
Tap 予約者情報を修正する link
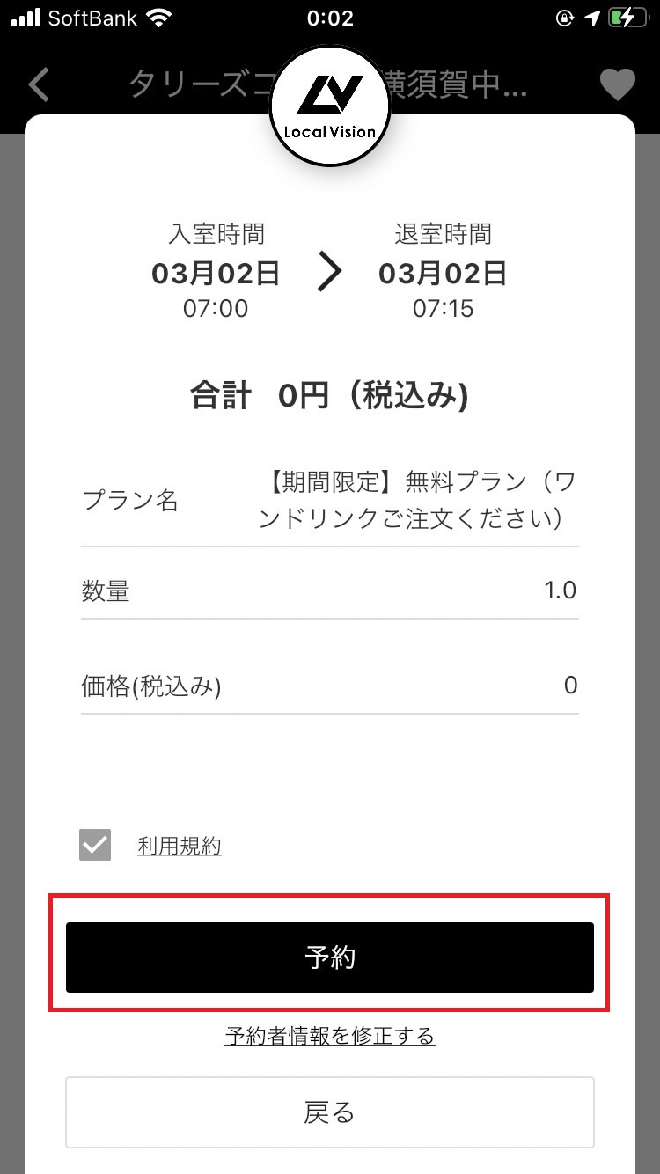tap(330, 1036)
